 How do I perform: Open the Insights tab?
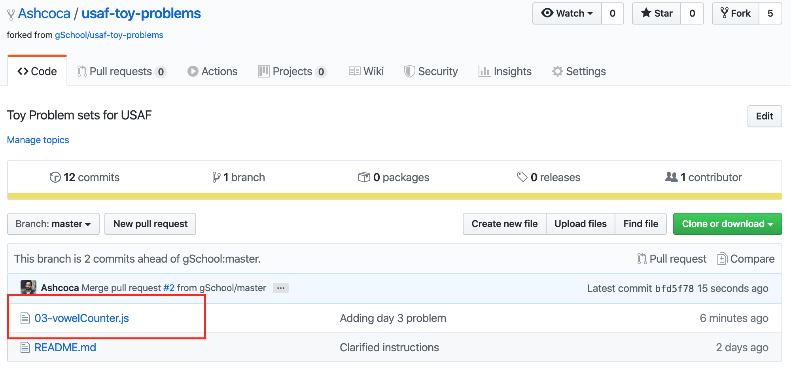coord(505,71)
